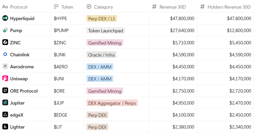Click the $AERO token cell
Viewport: 254px width, 133px height.
click(x=67, y=66)
